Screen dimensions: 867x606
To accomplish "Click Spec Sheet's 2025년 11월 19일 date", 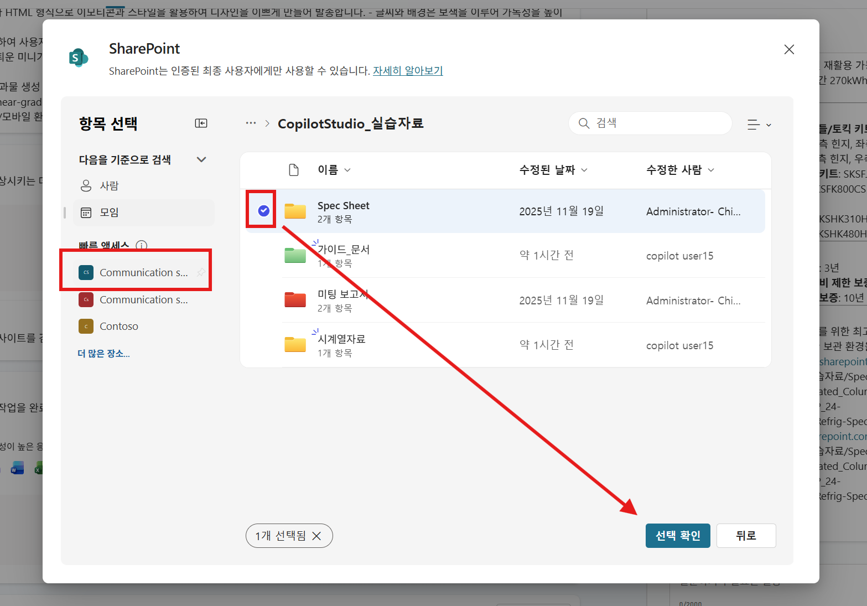I will click(x=561, y=211).
